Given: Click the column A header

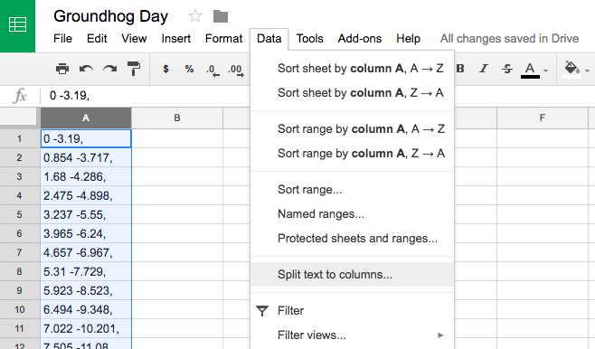Looking at the screenshot, I should tap(86, 118).
